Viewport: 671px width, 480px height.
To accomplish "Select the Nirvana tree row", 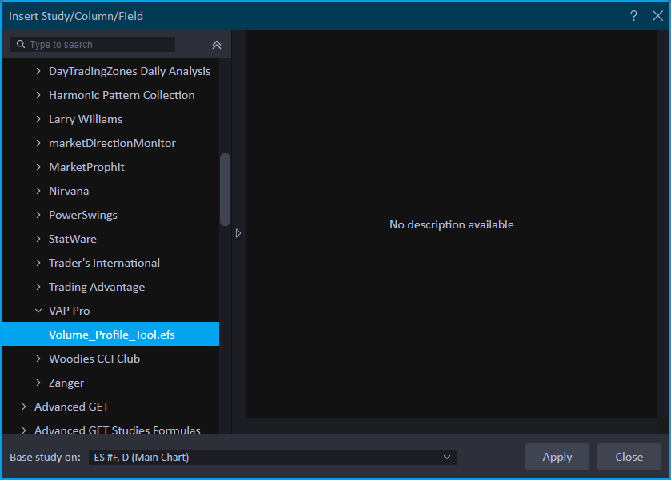I will [x=110, y=191].
